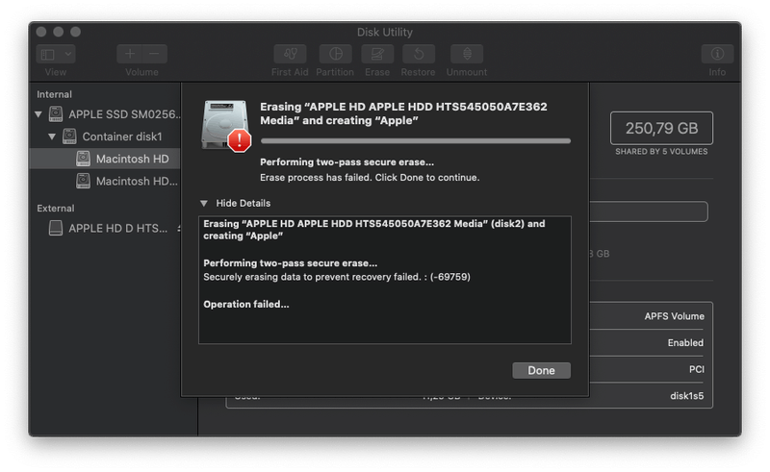Screen dimensions: 770x472
Task: Click the Unmount toolbar icon
Action: 467,54
